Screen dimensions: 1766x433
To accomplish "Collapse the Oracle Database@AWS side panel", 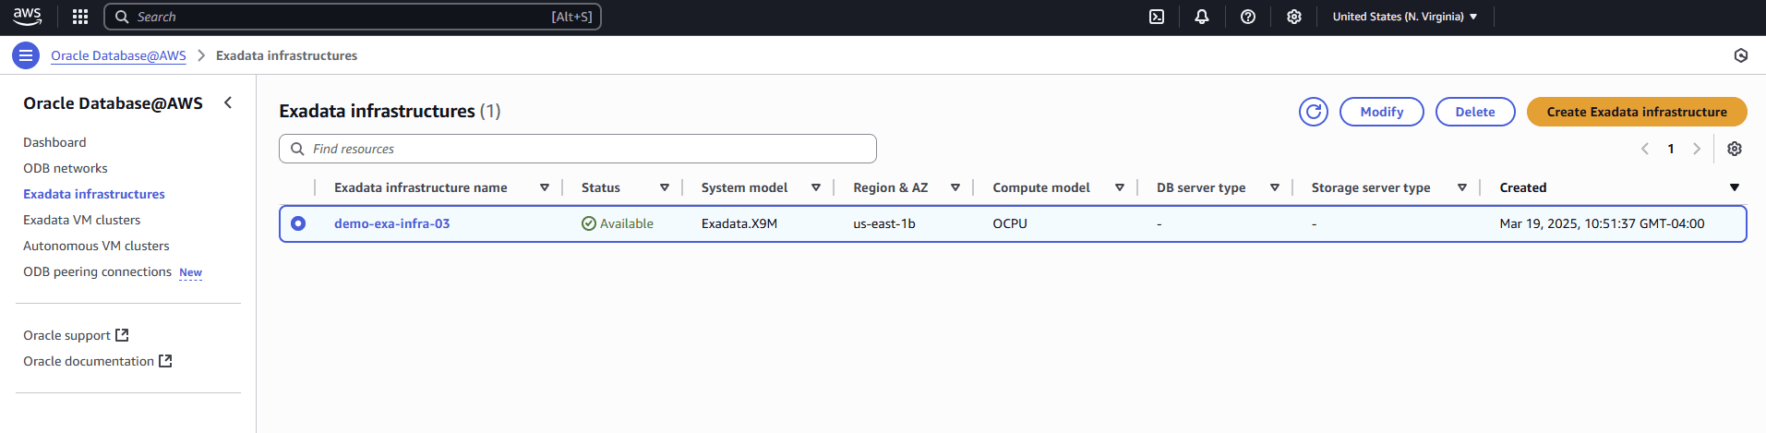I will click(x=228, y=102).
